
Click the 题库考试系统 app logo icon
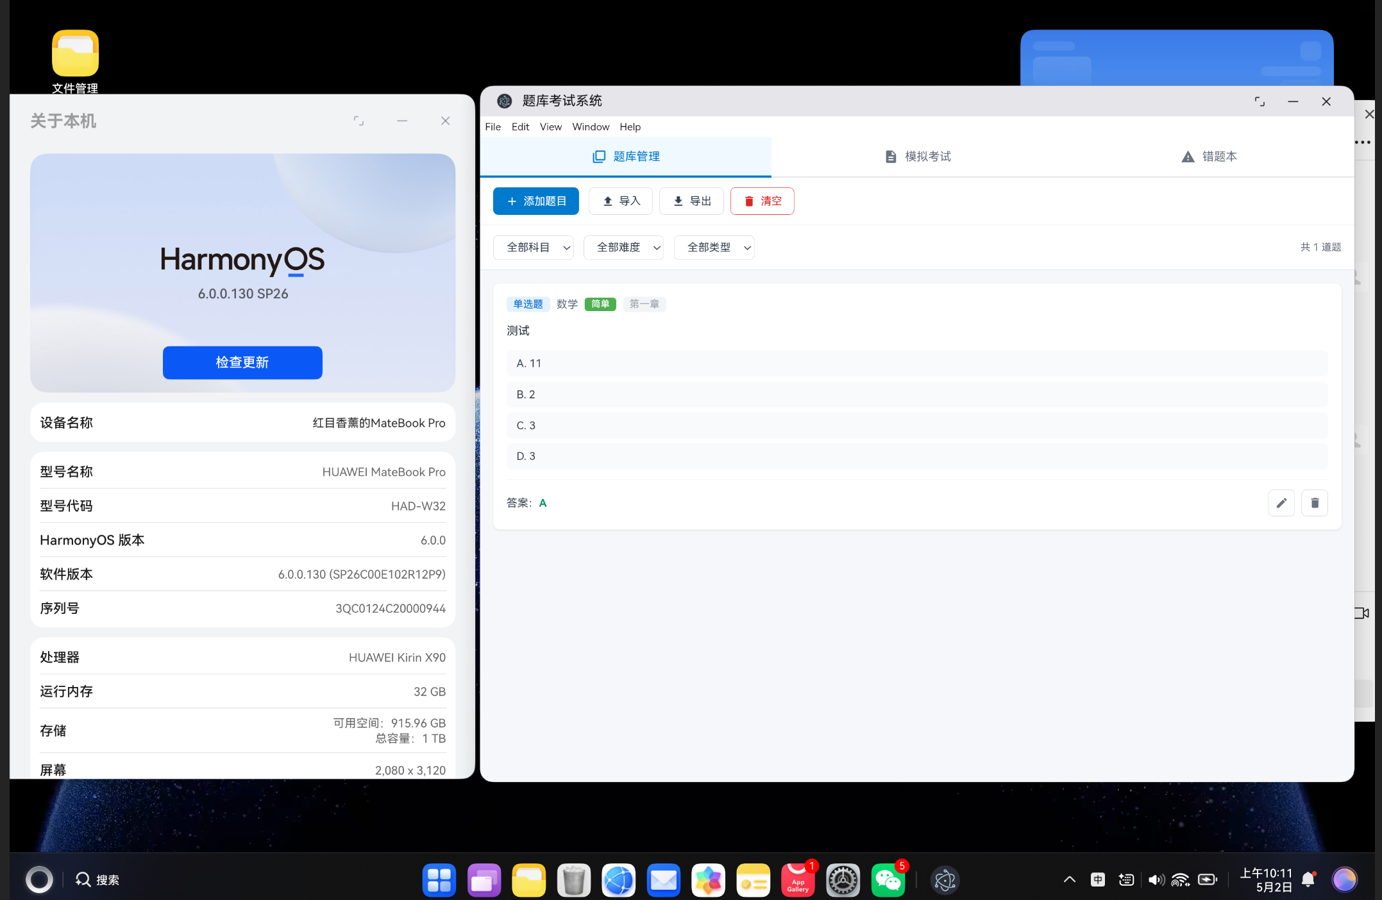(505, 101)
